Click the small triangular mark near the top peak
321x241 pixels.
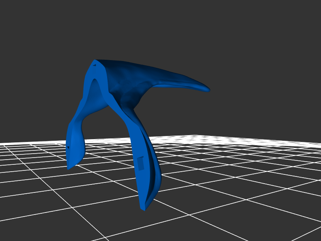[95, 65]
